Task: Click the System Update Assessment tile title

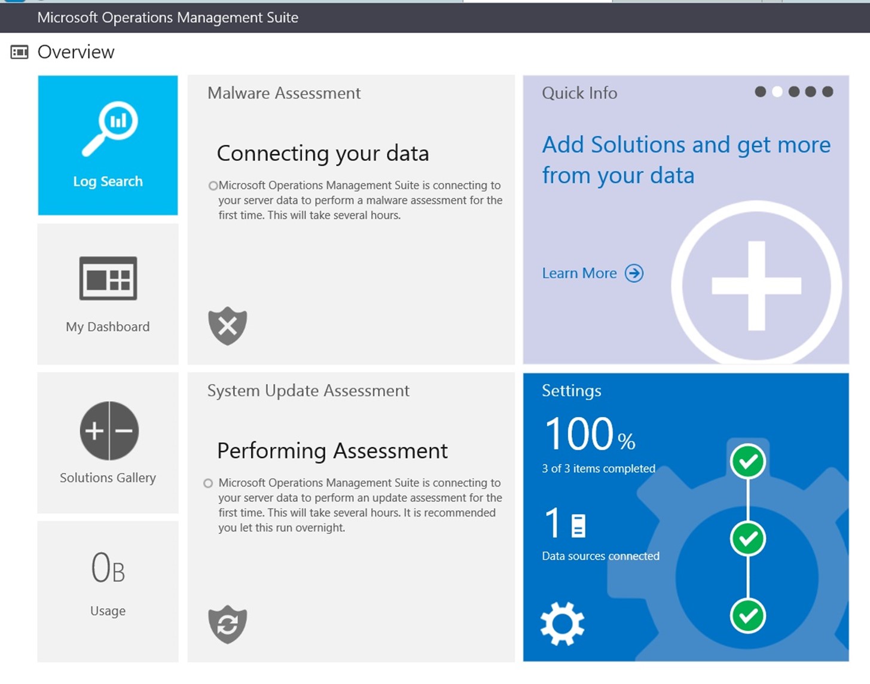Action: coord(309,391)
